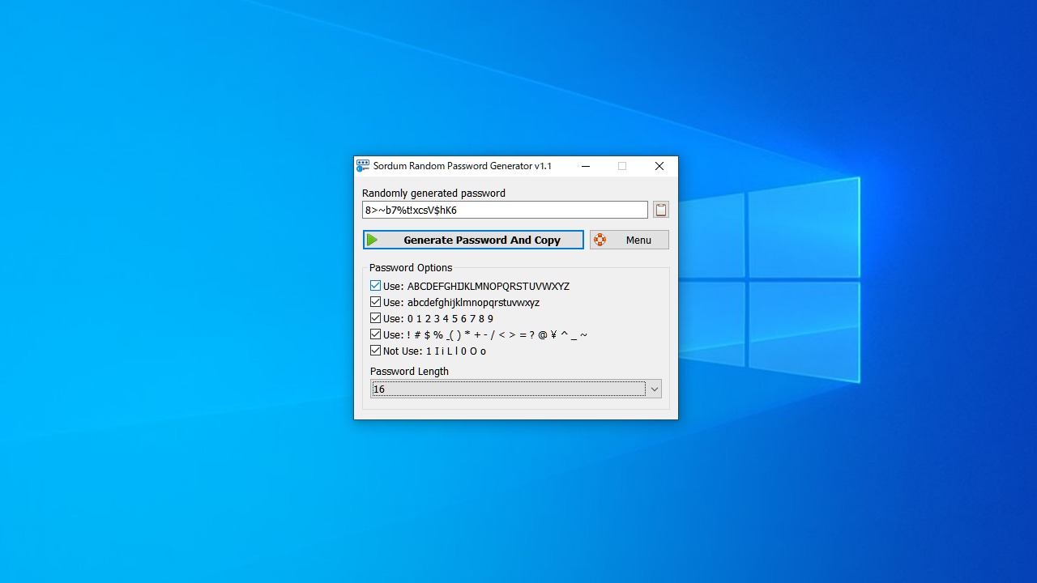Click the Password Options group label

pyautogui.click(x=411, y=267)
